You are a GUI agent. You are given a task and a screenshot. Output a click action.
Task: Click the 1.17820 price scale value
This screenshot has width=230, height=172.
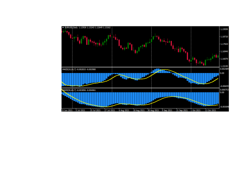(224, 44)
